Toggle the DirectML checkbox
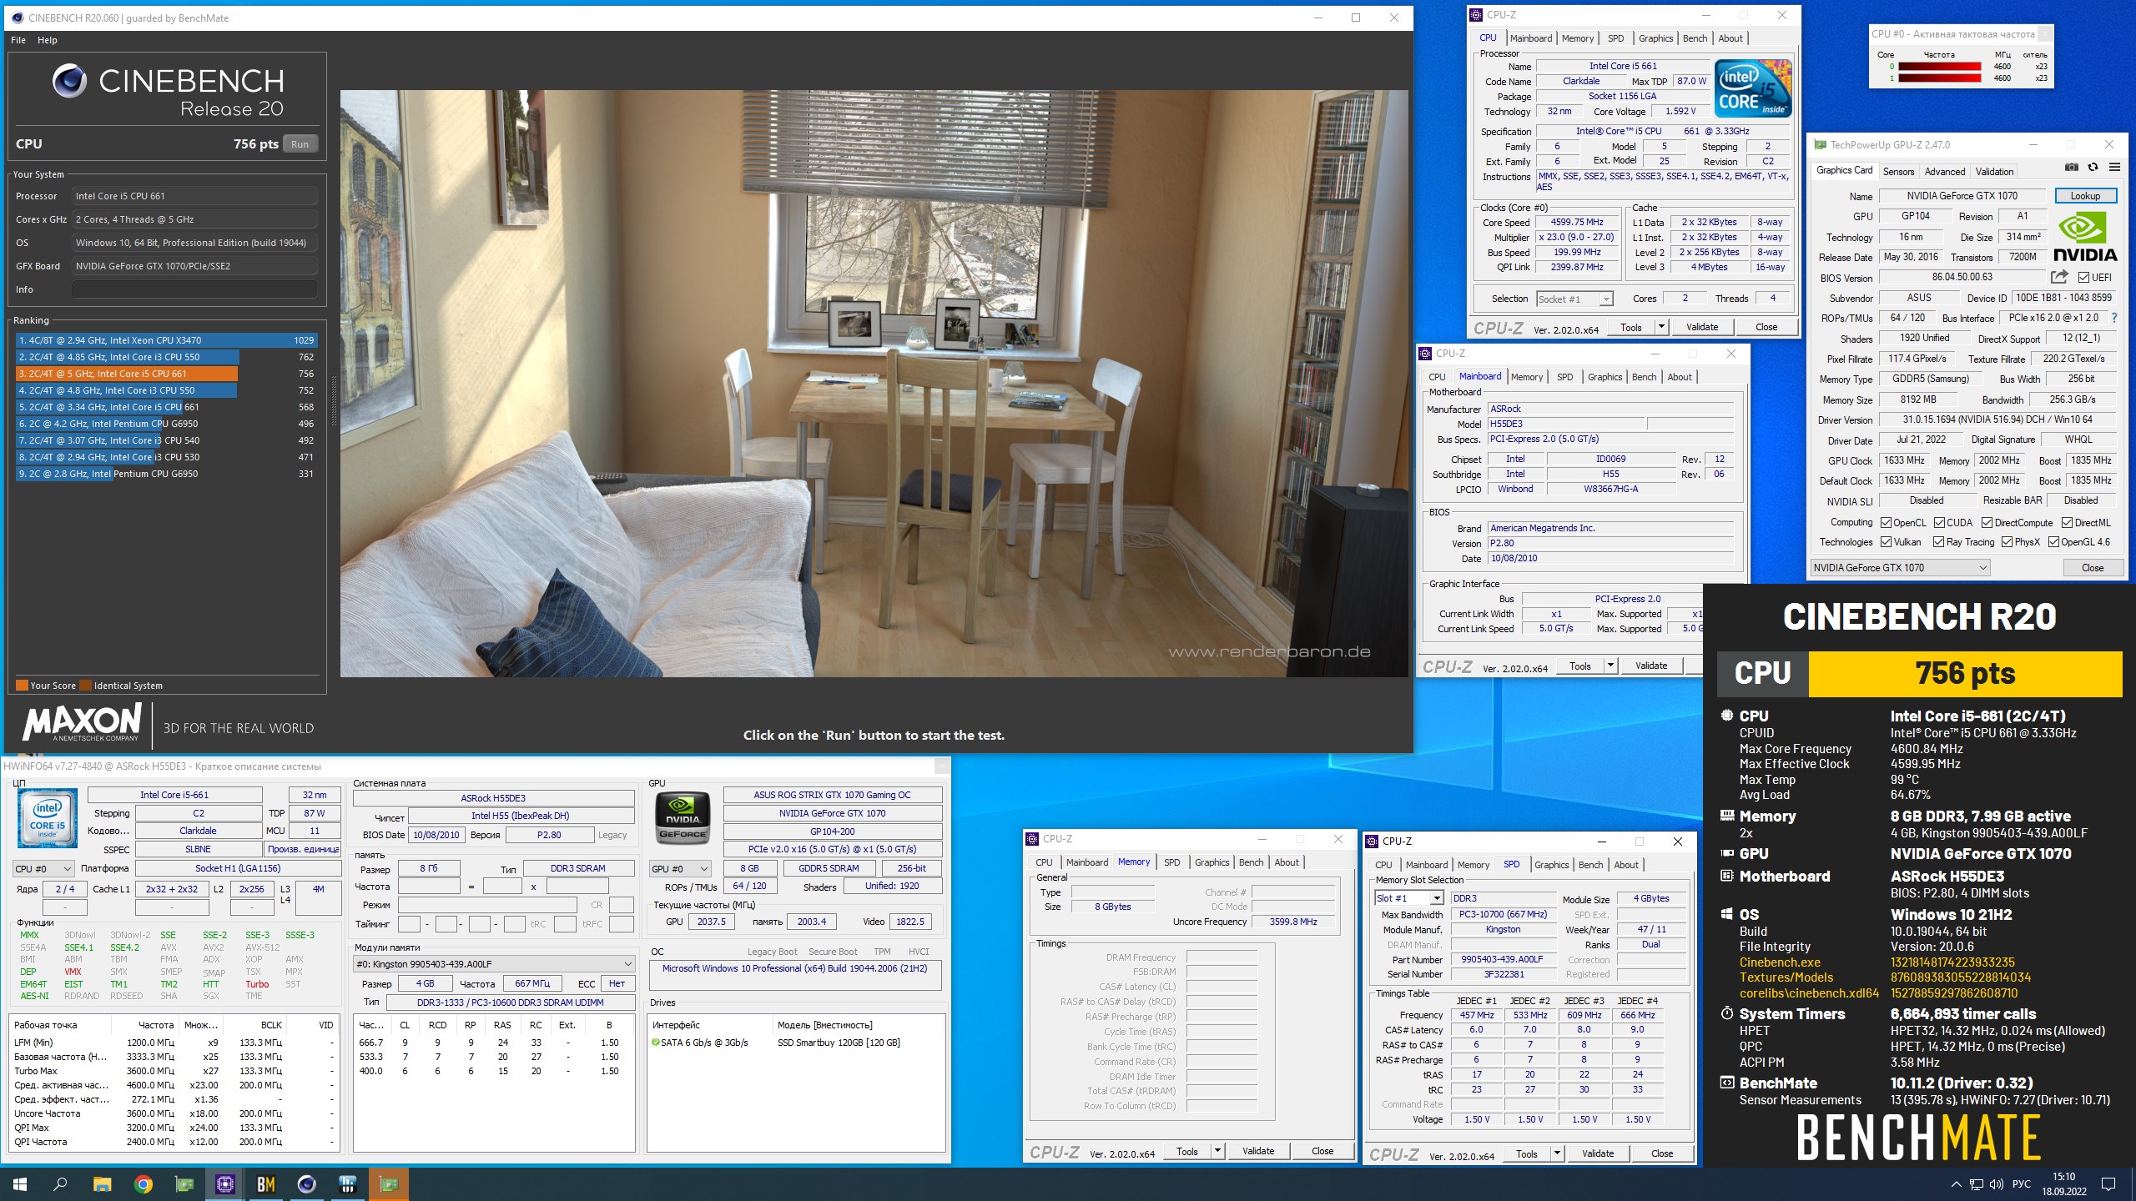The image size is (2136, 1201). pos(2067,523)
